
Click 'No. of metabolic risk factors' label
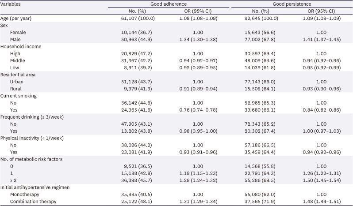click(x=31, y=159)
